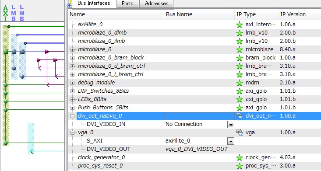Click the star icon for microblaze_0_dlmb
Screen dimensions: 321x171
click(x=239, y=33)
